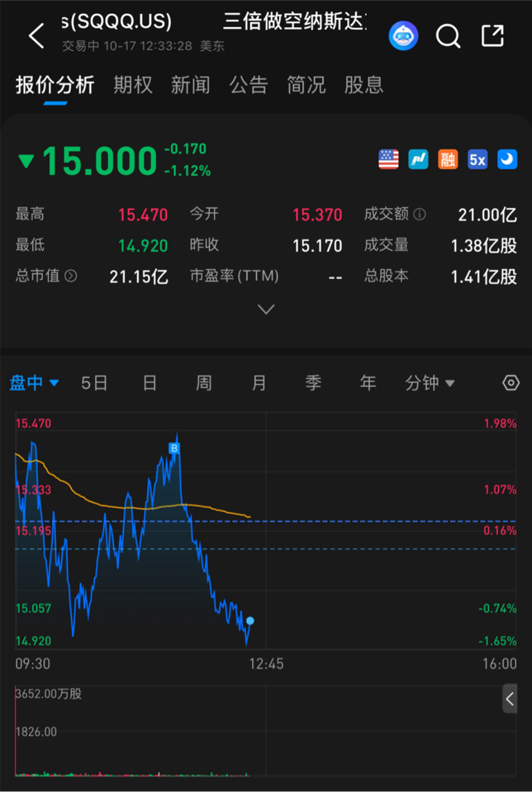
Task: Select the 季 chart period
Action: (313, 383)
